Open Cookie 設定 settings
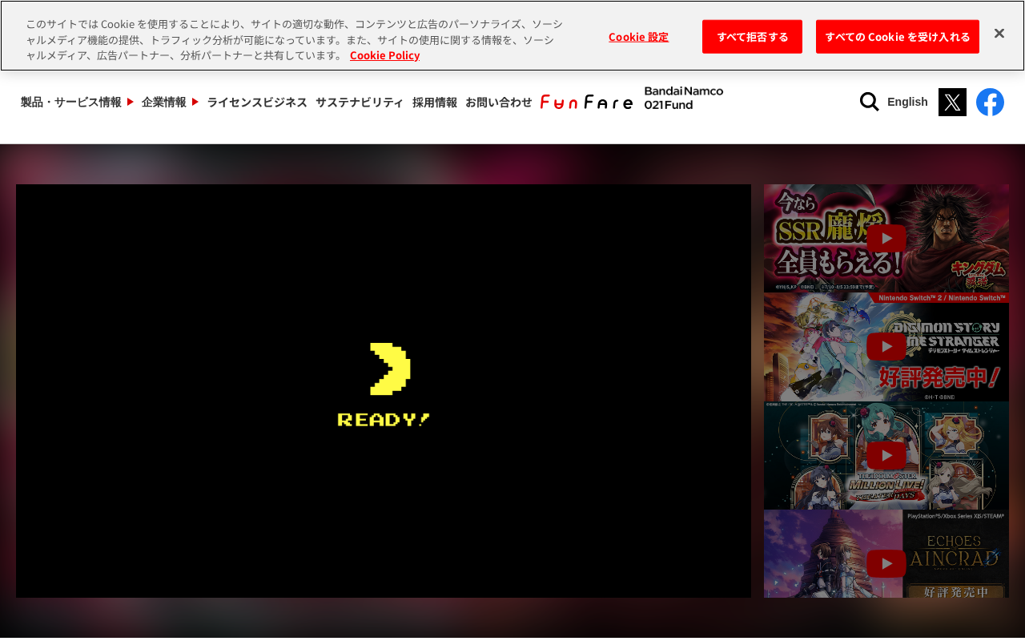The height and width of the screenshot is (641, 1025). click(x=638, y=37)
